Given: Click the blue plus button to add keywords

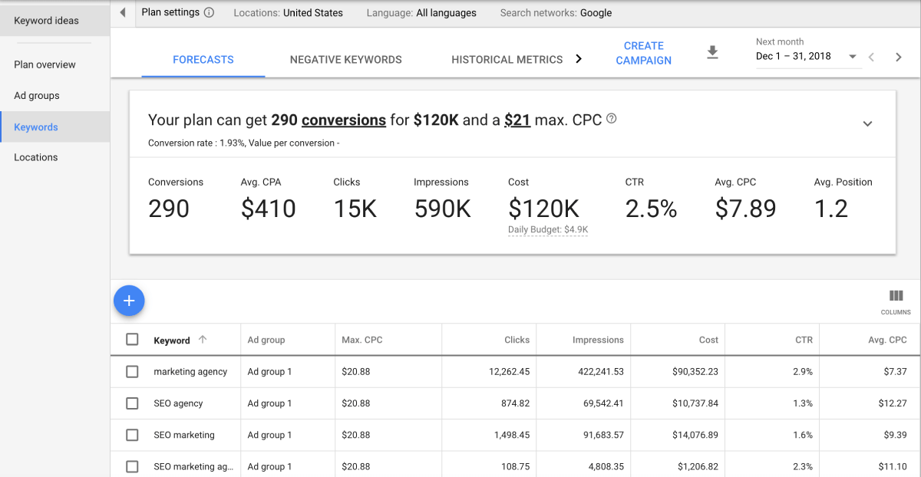Looking at the screenshot, I should 129,301.
